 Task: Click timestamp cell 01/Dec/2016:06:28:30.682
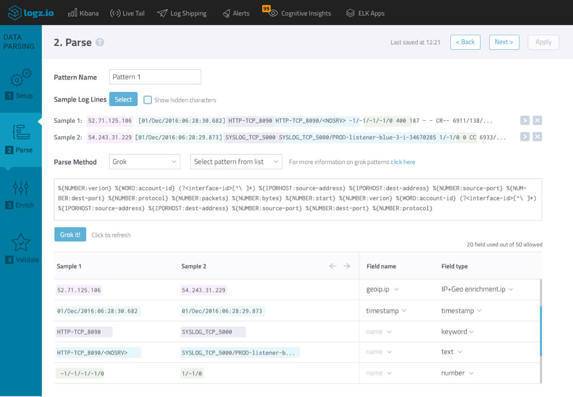click(97, 311)
